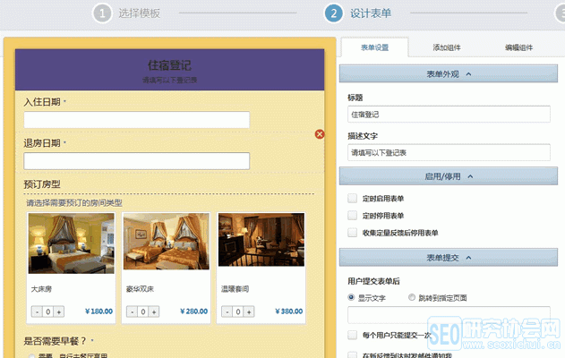The image size is (565, 358).
Task: Click step 2 circle 设计表单
Action: [x=334, y=13]
